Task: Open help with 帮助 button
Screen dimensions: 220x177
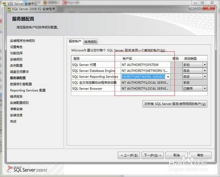Action: tap(200, 155)
